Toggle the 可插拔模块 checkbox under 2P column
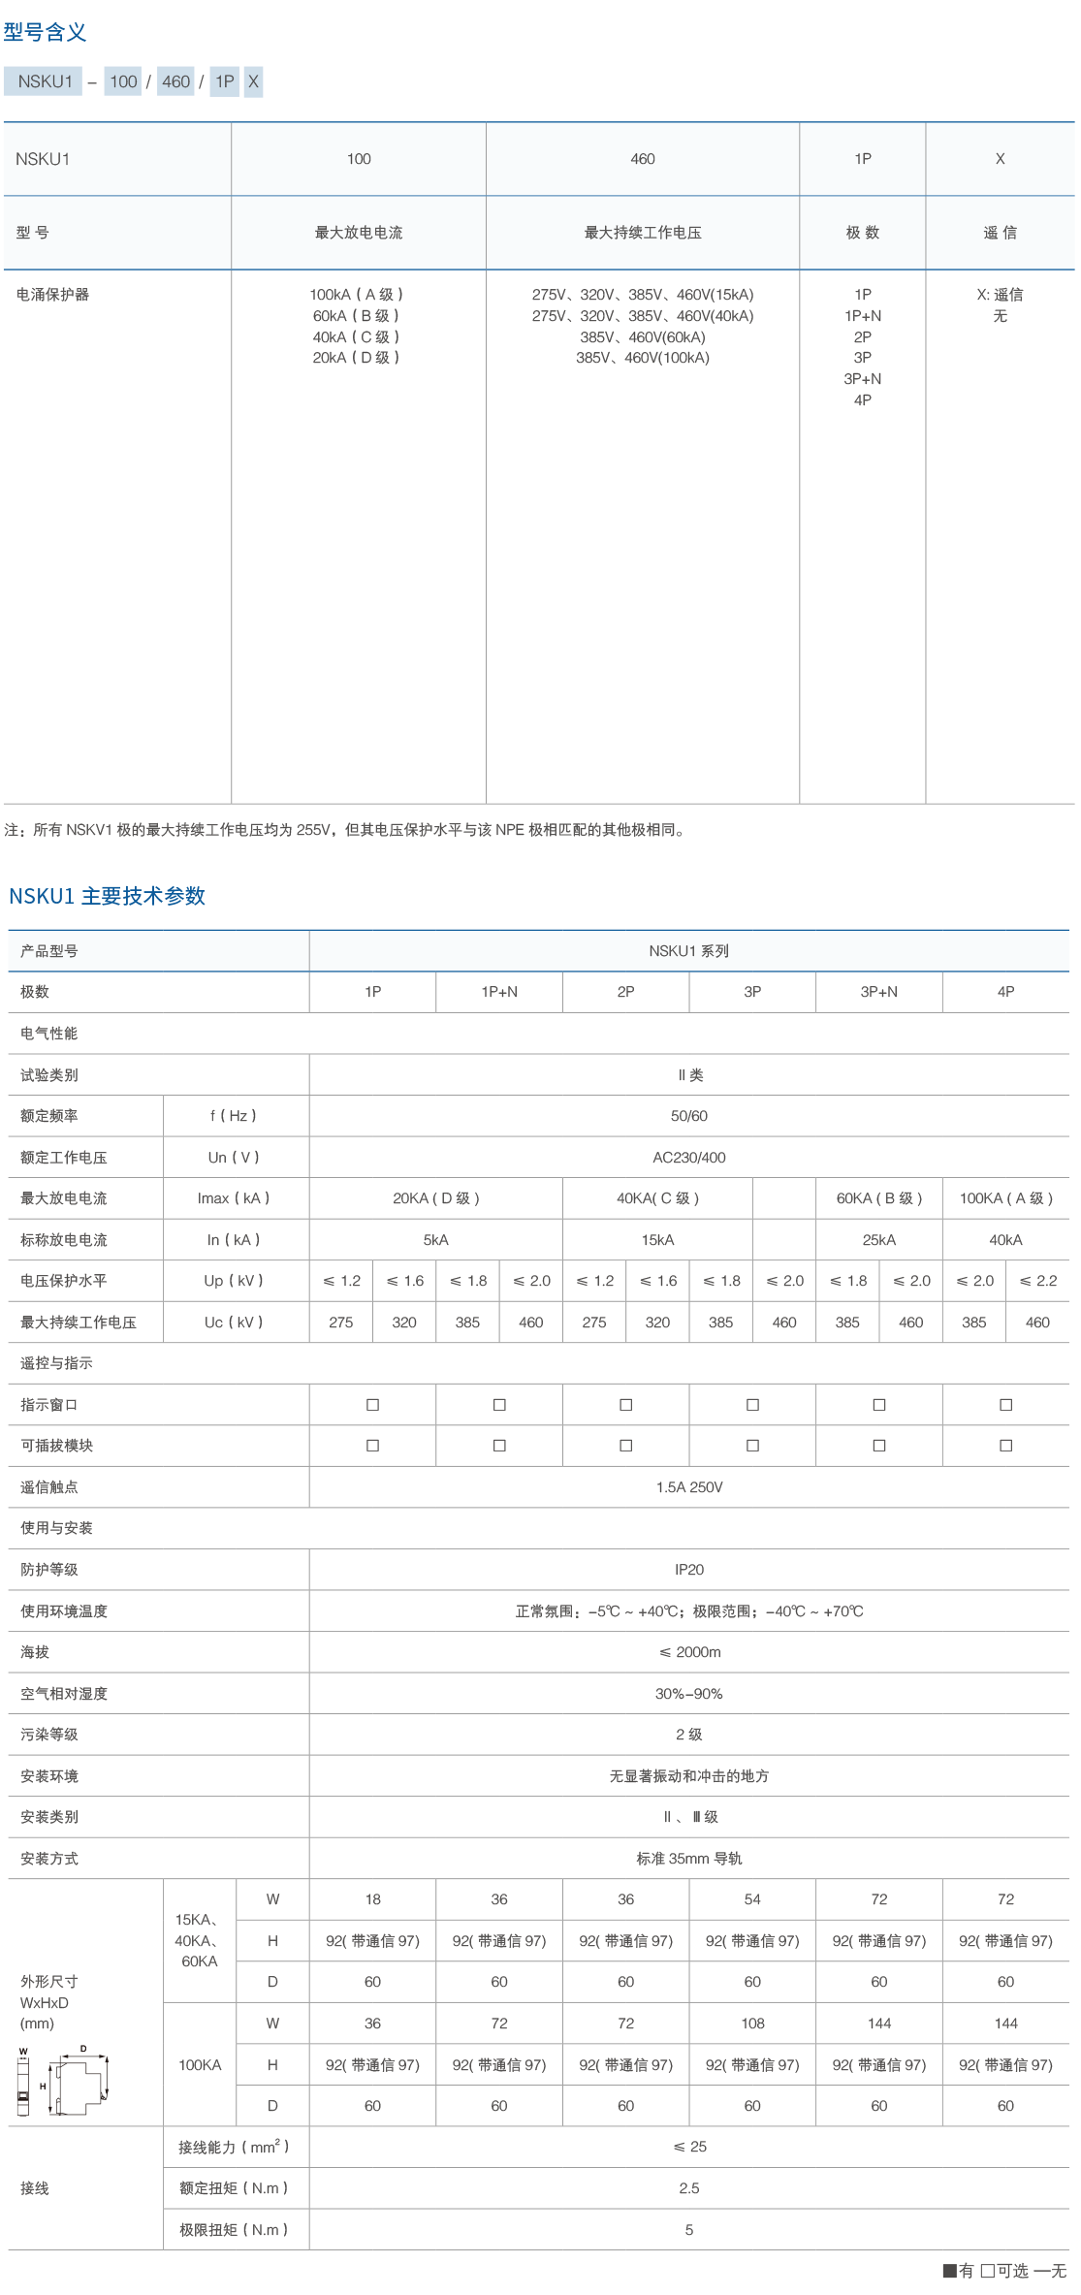Image resolution: width=1081 pixels, height=2295 pixels. (625, 1445)
